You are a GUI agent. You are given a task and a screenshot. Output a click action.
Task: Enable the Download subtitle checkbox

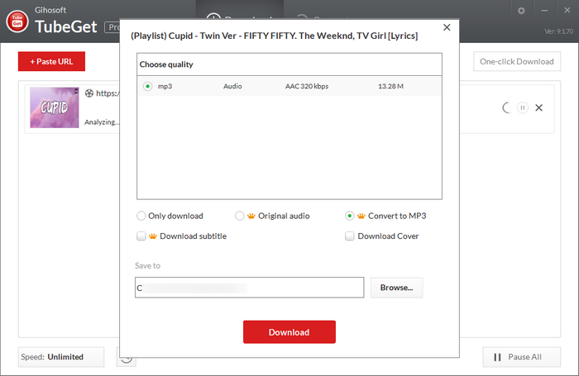coord(141,236)
